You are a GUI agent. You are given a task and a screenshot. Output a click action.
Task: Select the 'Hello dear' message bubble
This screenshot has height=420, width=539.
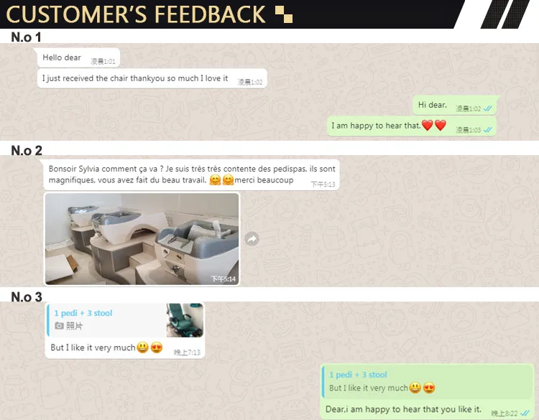point(79,57)
